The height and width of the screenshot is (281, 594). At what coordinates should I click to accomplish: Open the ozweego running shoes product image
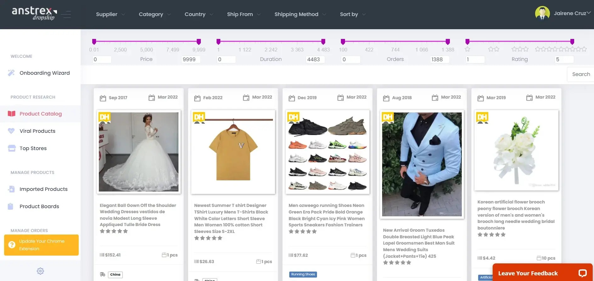point(327,152)
